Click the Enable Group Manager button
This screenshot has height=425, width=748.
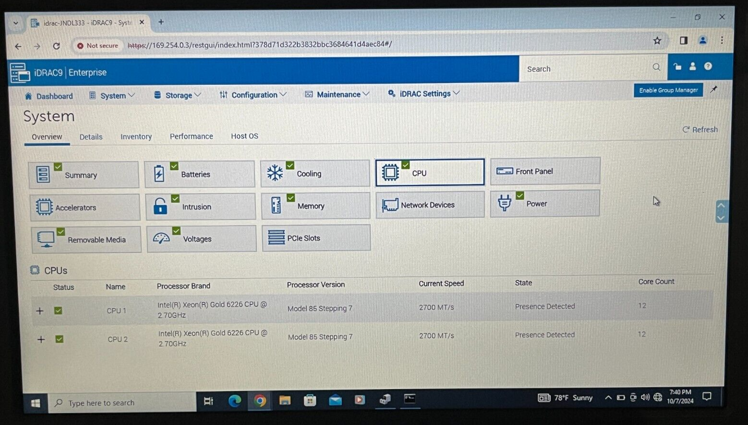[x=668, y=90]
